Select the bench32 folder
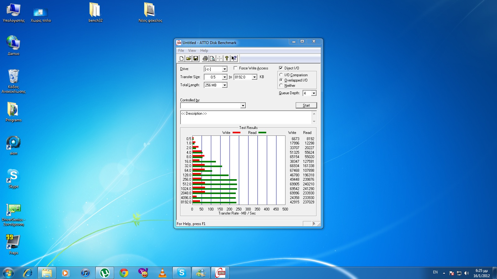The image size is (497, 279). [x=95, y=13]
